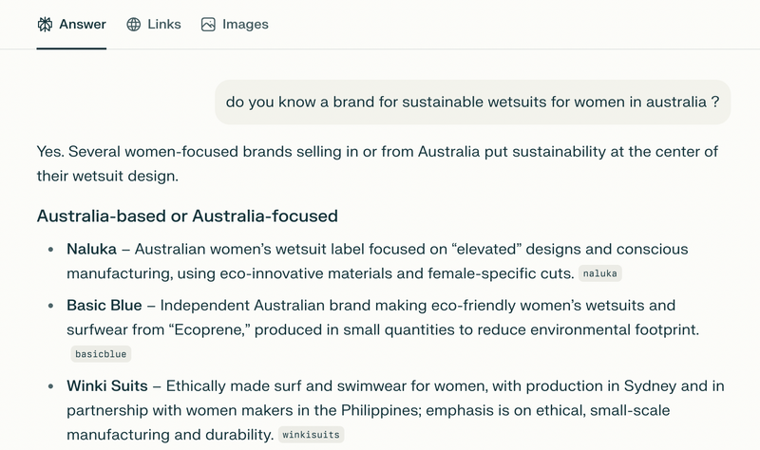This screenshot has width=760, height=450.
Task: Open the Images tab
Action: [235, 25]
